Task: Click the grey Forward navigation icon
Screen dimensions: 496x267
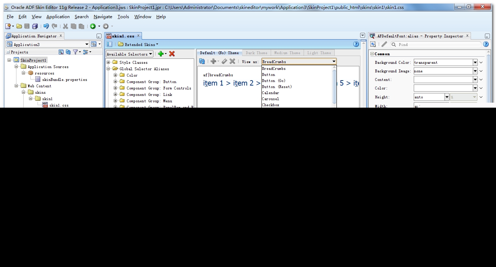Action: [105, 26]
